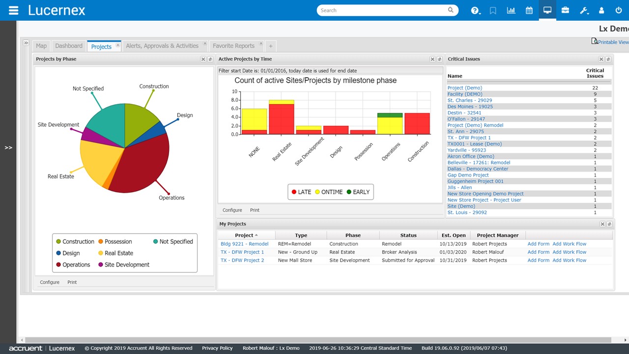Toggle the LATE legend entry
Image resolution: width=629 pixels, height=354 pixels.
pos(301,192)
